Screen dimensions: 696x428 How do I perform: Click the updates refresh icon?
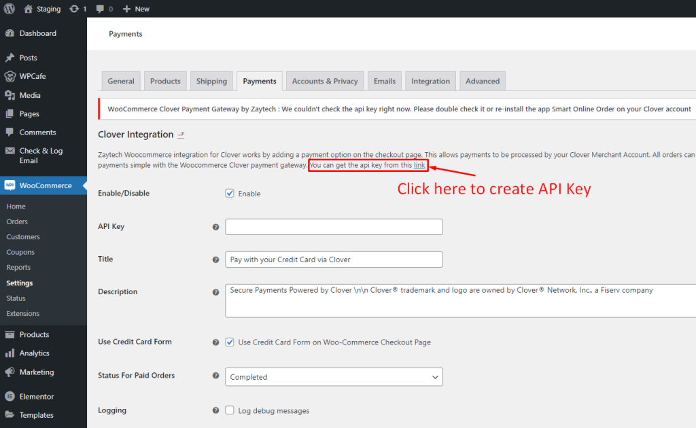tap(73, 9)
